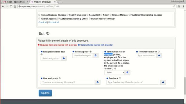Open help icon beside New workplace
Viewport: 186px width, 104px height.
point(60,78)
